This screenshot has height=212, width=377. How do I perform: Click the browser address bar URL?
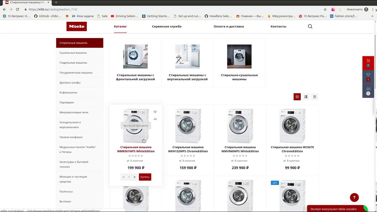click(x=53, y=9)
